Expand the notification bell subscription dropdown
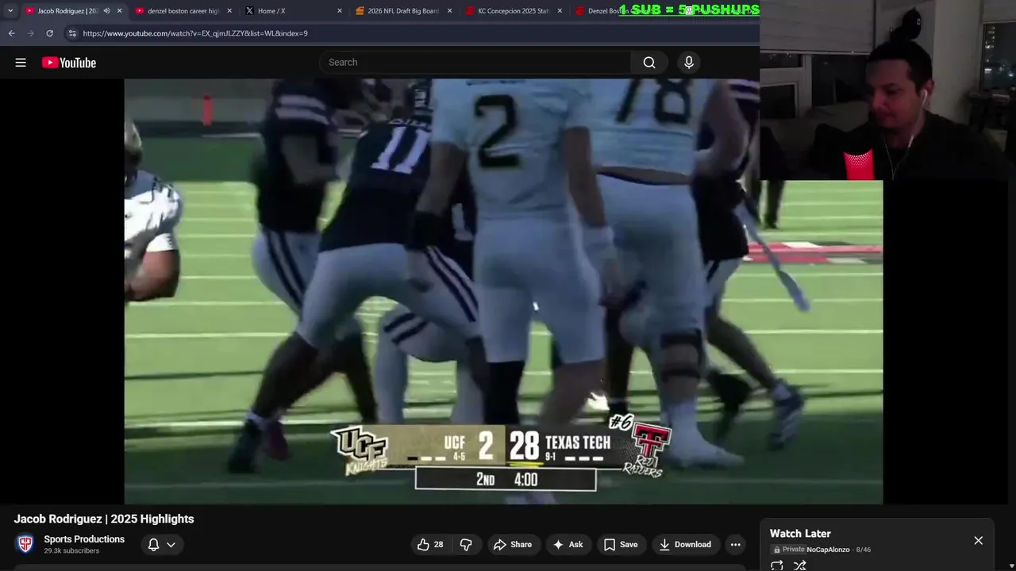This screenshot has width=1016, height=571. tap(161, 545)
